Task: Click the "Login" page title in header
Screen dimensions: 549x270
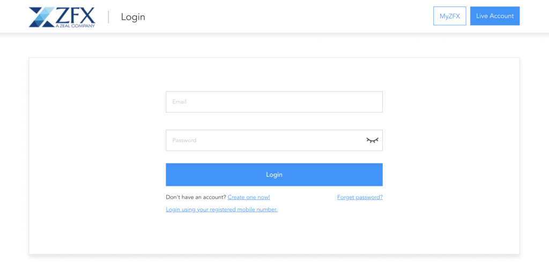Action: click(x=133, y=17)
